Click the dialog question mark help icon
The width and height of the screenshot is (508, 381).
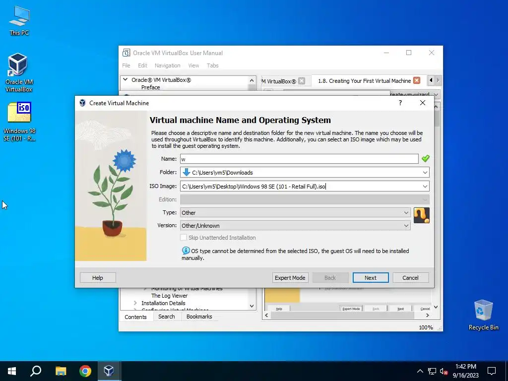point(400,103)
